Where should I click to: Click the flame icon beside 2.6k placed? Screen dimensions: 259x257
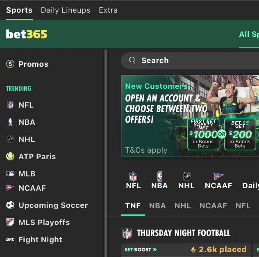pyautogui.click(x=193, y=250)
